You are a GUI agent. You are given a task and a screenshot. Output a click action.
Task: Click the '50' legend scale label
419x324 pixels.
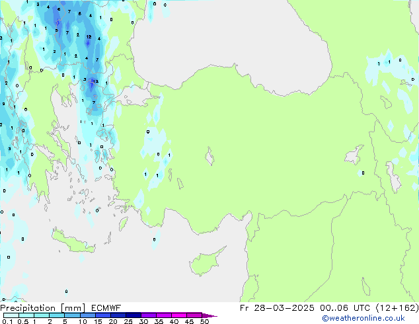tap(204, 321)
